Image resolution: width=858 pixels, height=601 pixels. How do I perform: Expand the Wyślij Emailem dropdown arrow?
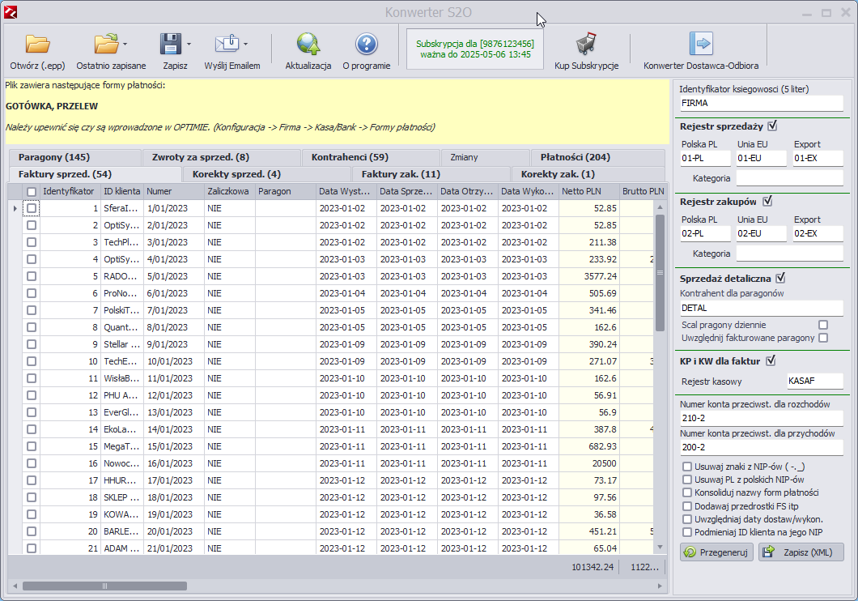[x=246, y=44]
